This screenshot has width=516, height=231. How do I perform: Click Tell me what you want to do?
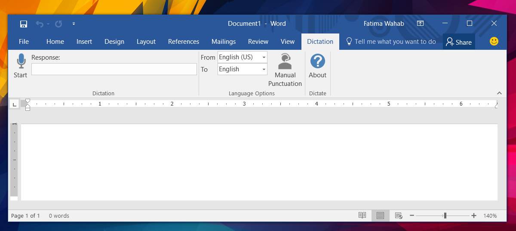tap(391, 42)
